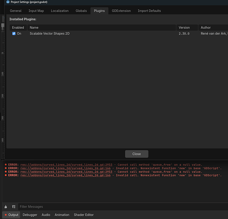Open last error's curved_lines_2d.gd:166 link
Image resolution: width=228 pixels, height=219 pixels.
pos(65,175)
